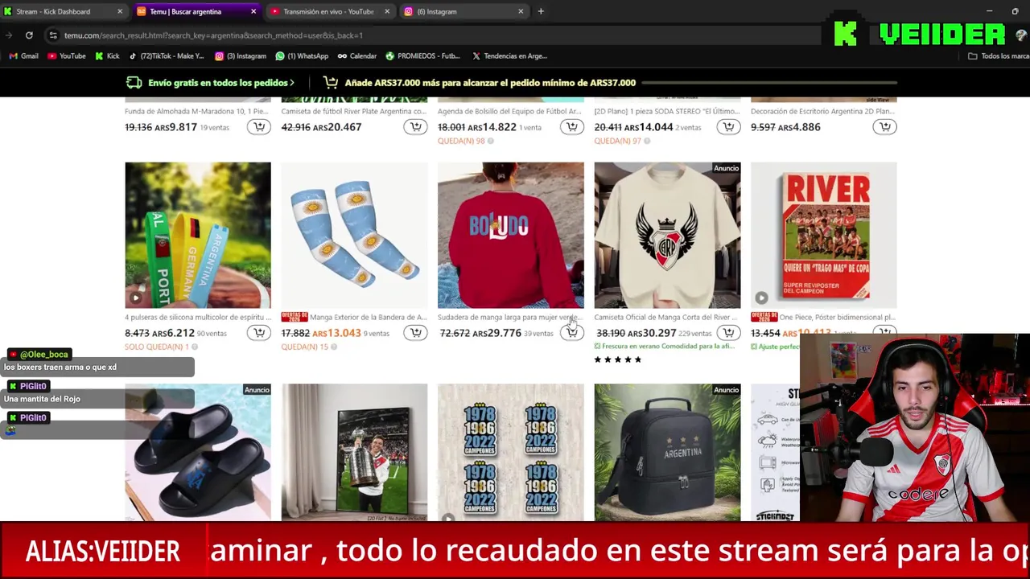Click info icon beside SOLO QUEDA(N) 1

pos(196,347)
